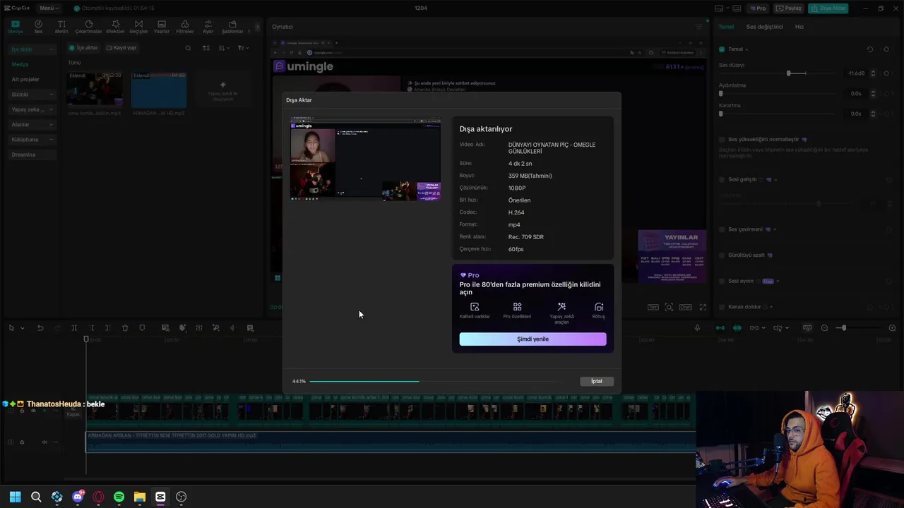
Task: Enable the Kanalı doldur checkbox
Action: [x=722, y=307]
